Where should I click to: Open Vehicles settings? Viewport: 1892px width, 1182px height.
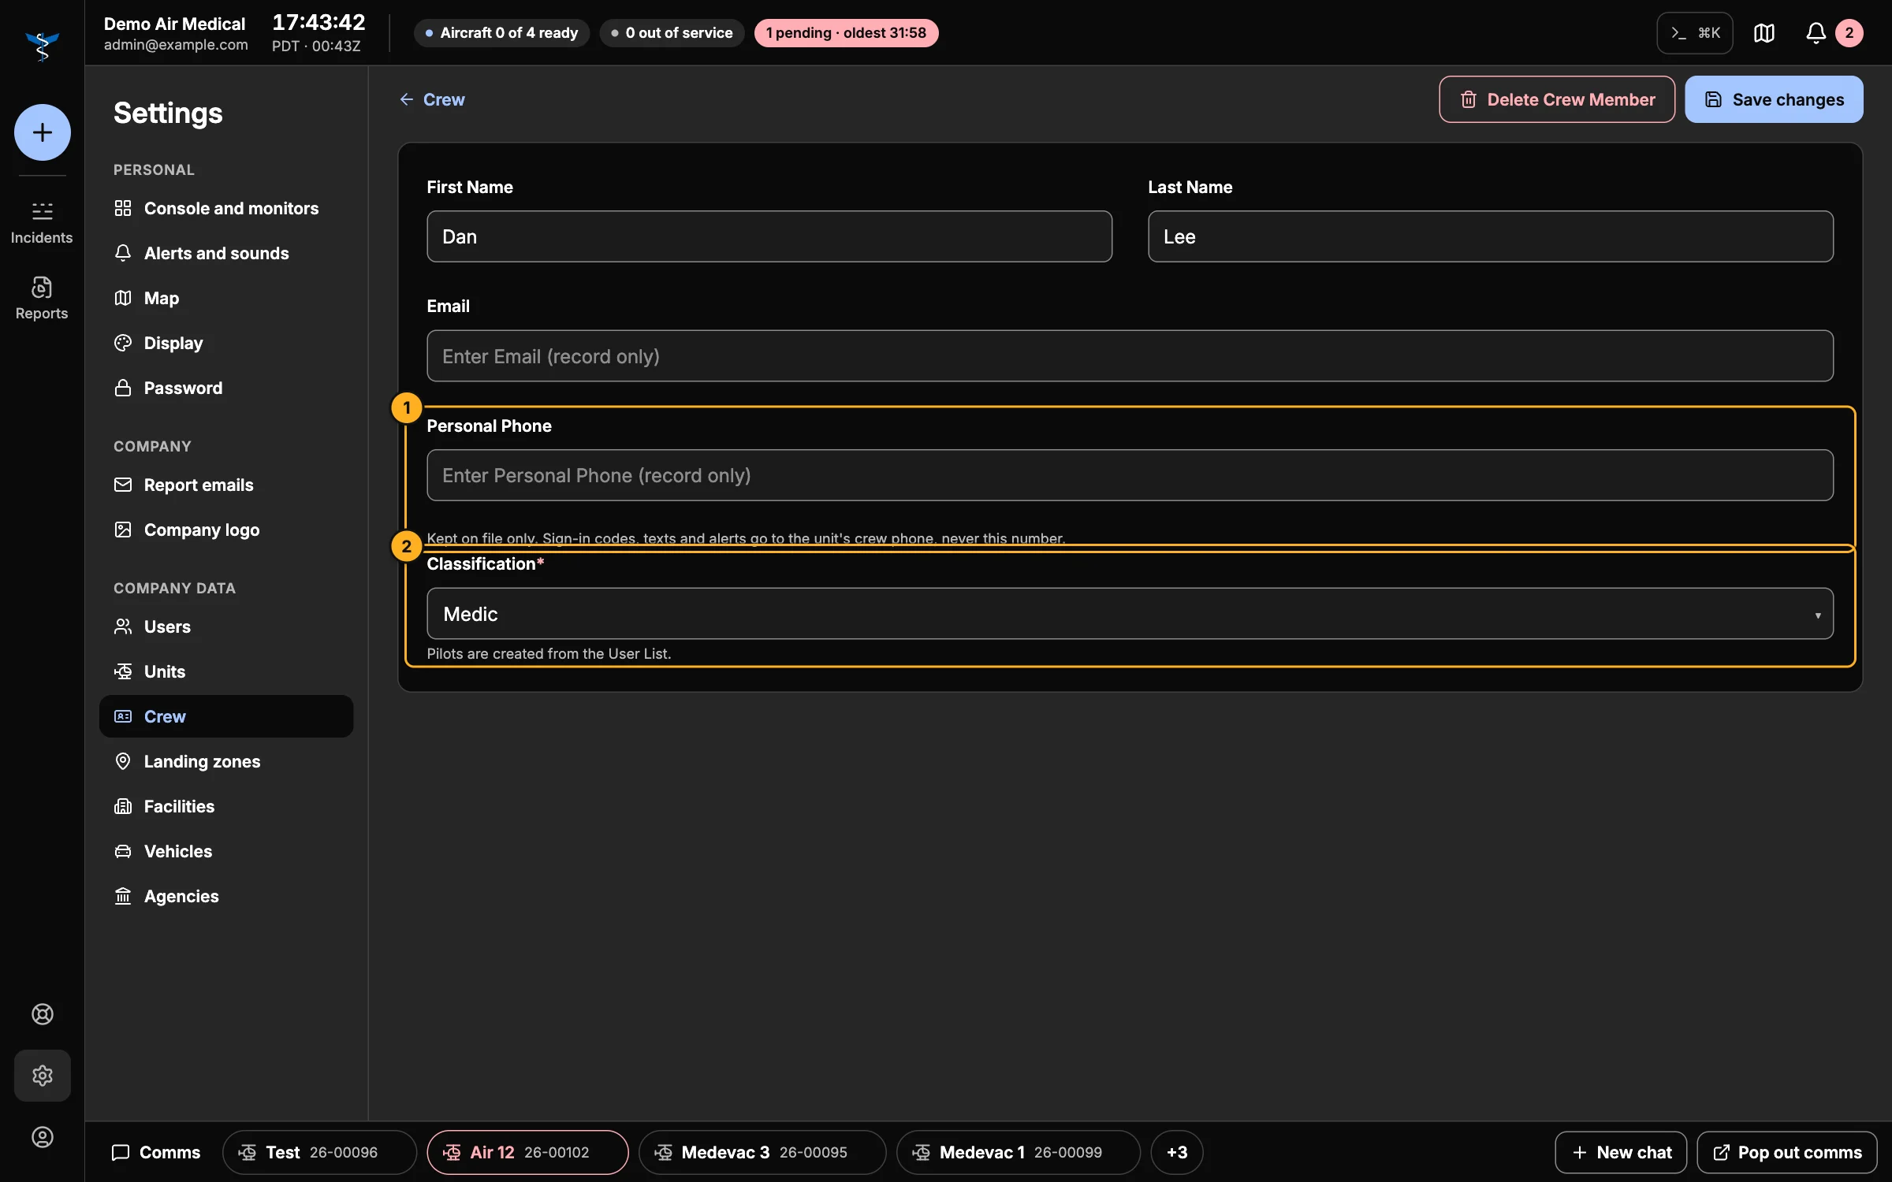226,851
